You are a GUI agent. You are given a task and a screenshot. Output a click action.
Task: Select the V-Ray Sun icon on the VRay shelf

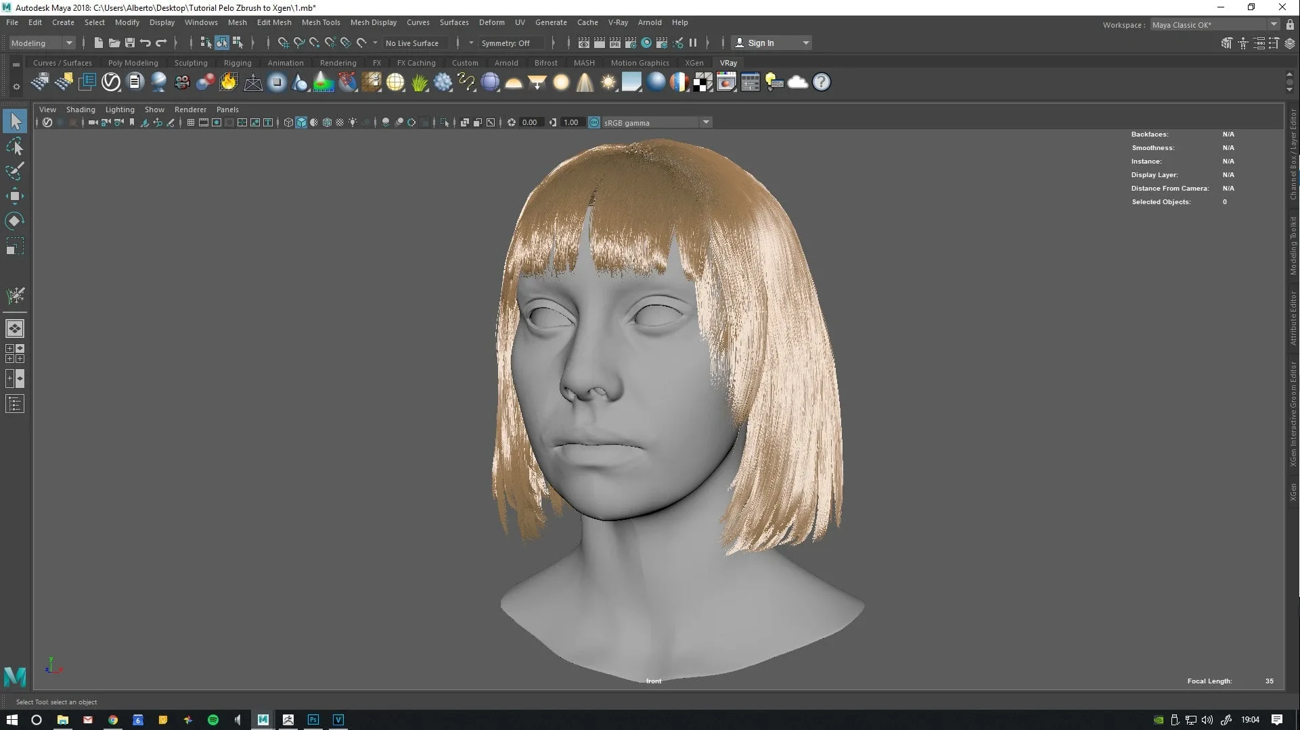(x=608, y=82)
